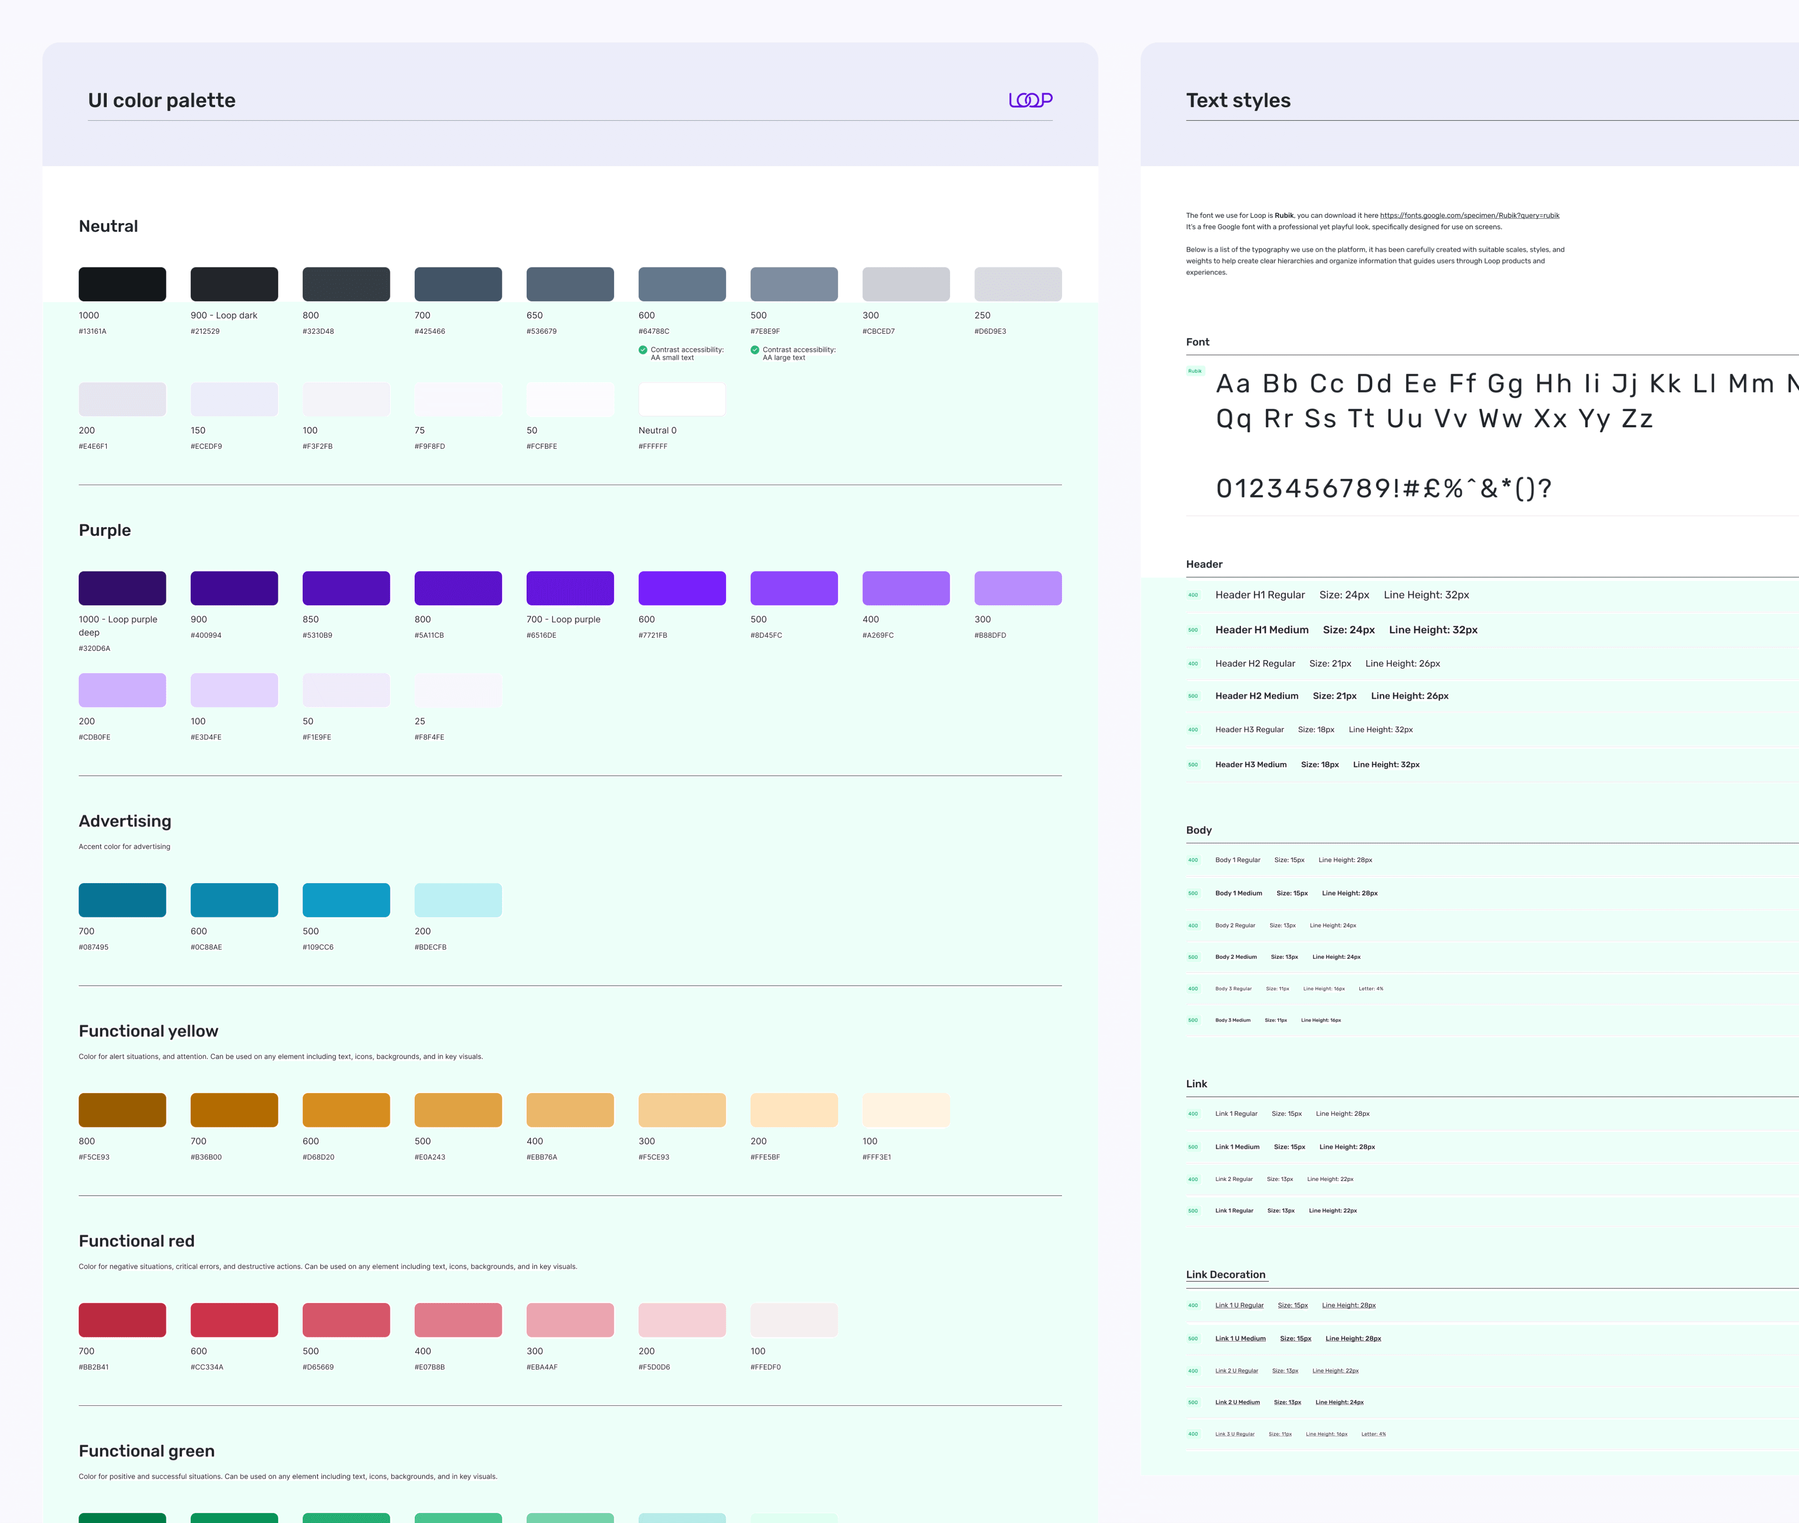Click the Text styles heading
This screenshot has height=1523, width=1799.
[1238, 100]
